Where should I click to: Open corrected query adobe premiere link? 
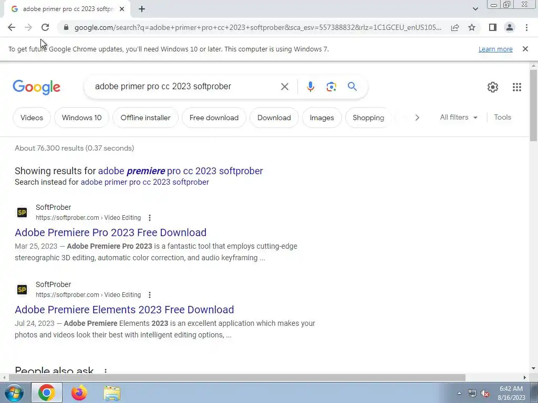click(181, 171)
